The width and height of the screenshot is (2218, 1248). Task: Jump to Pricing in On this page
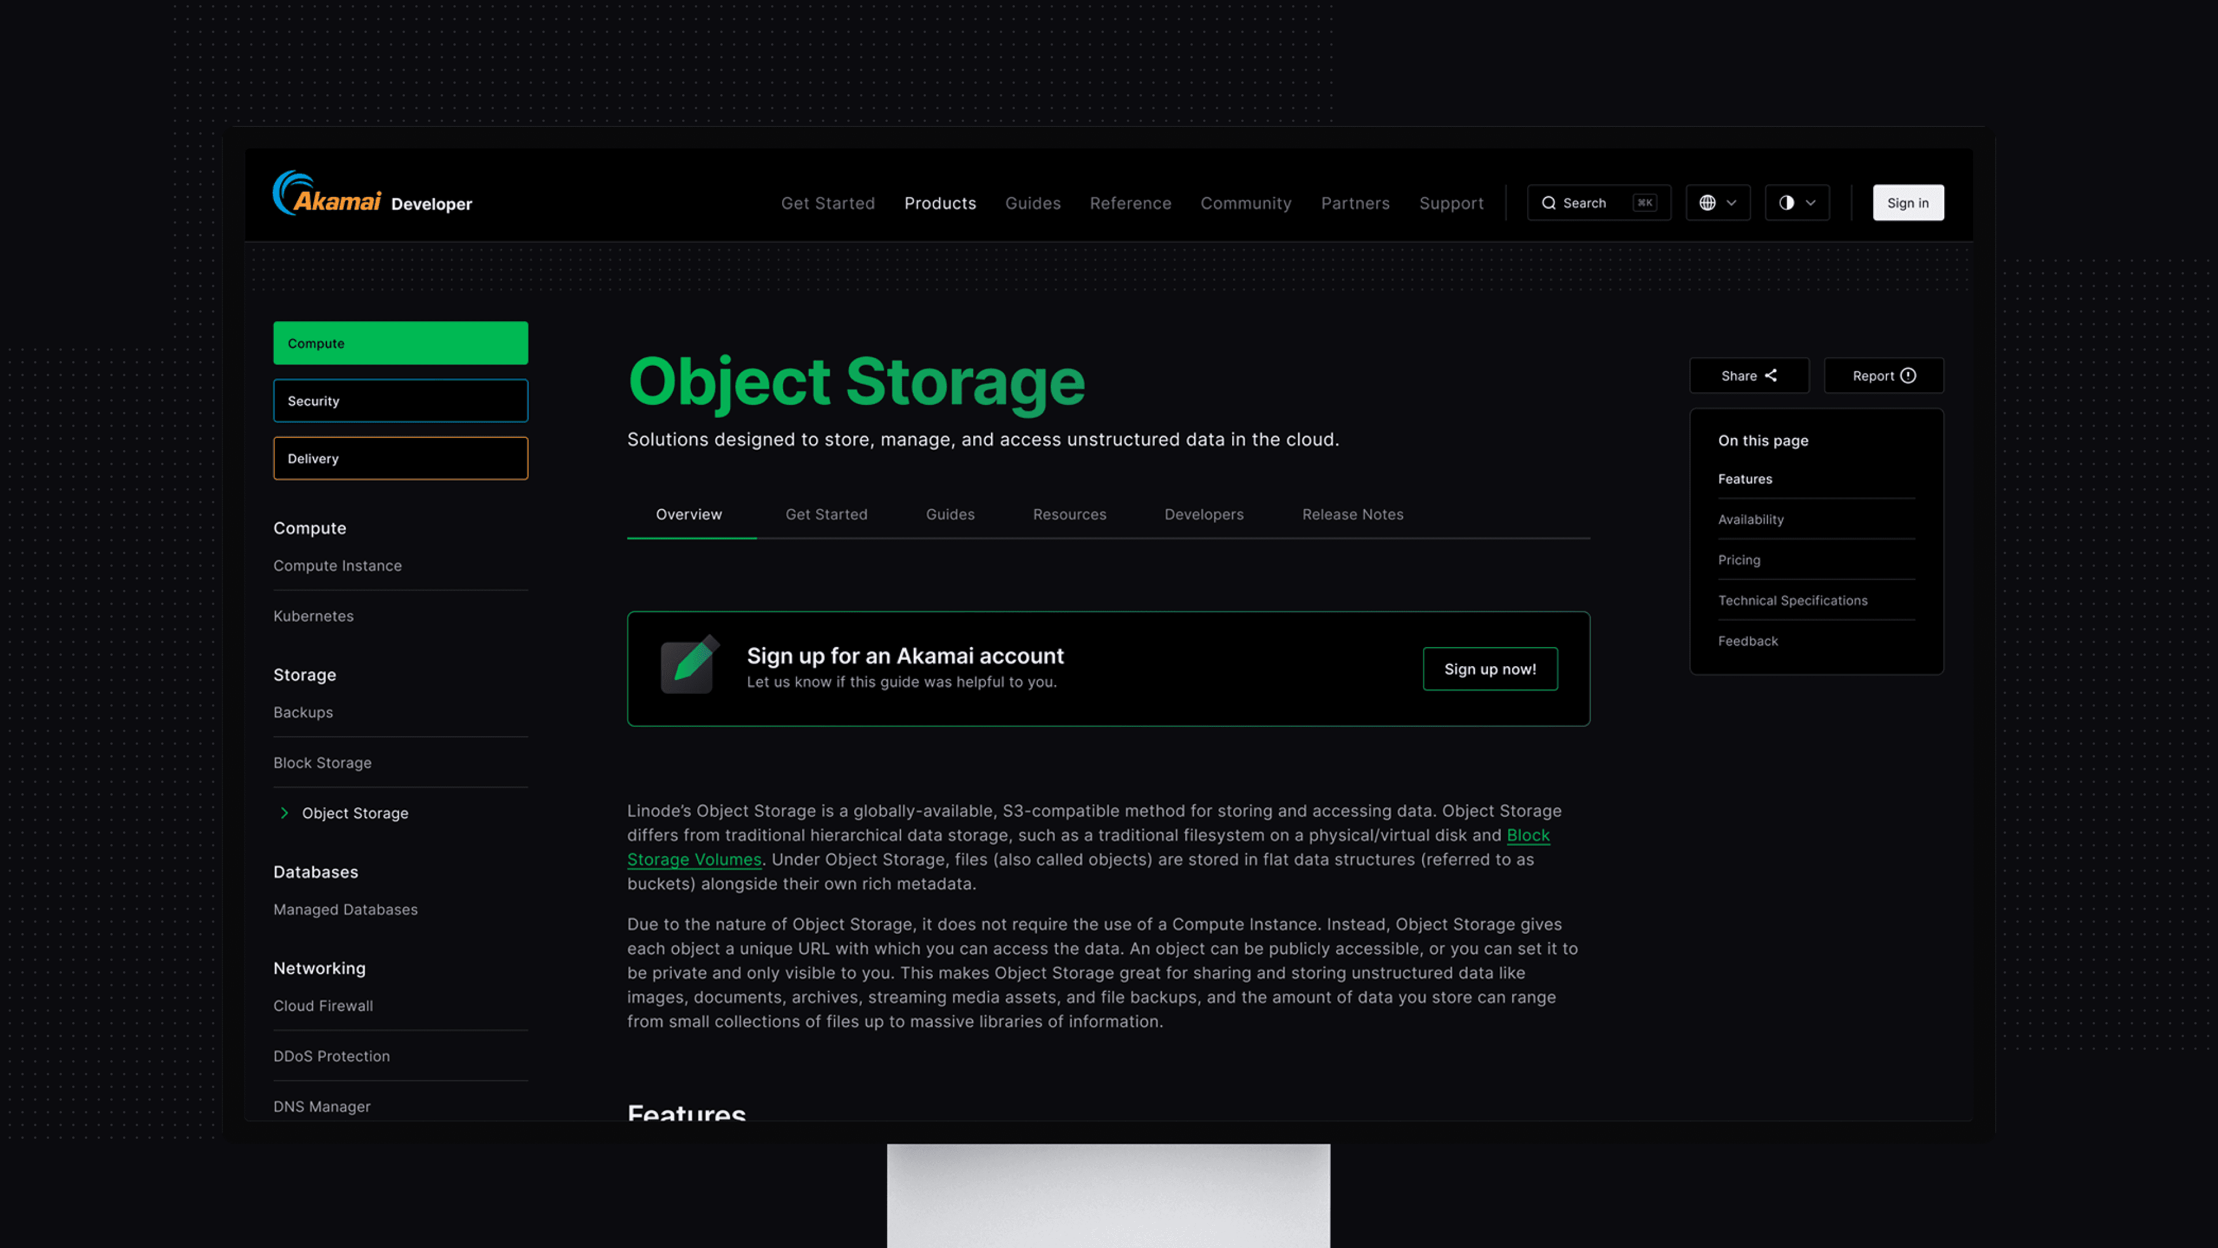pos(1739,560)
